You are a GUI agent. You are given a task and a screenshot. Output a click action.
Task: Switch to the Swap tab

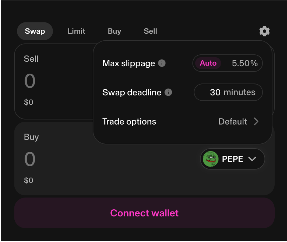pos(35,31)
